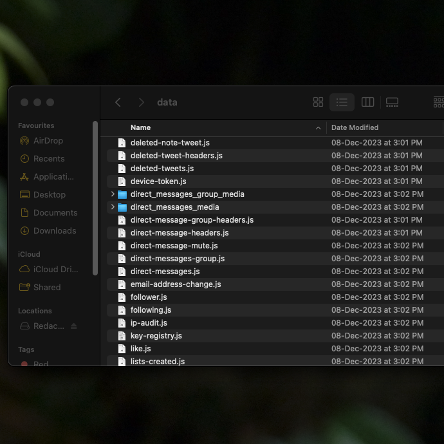Select the direct-messages.js file

coord(165,272)
